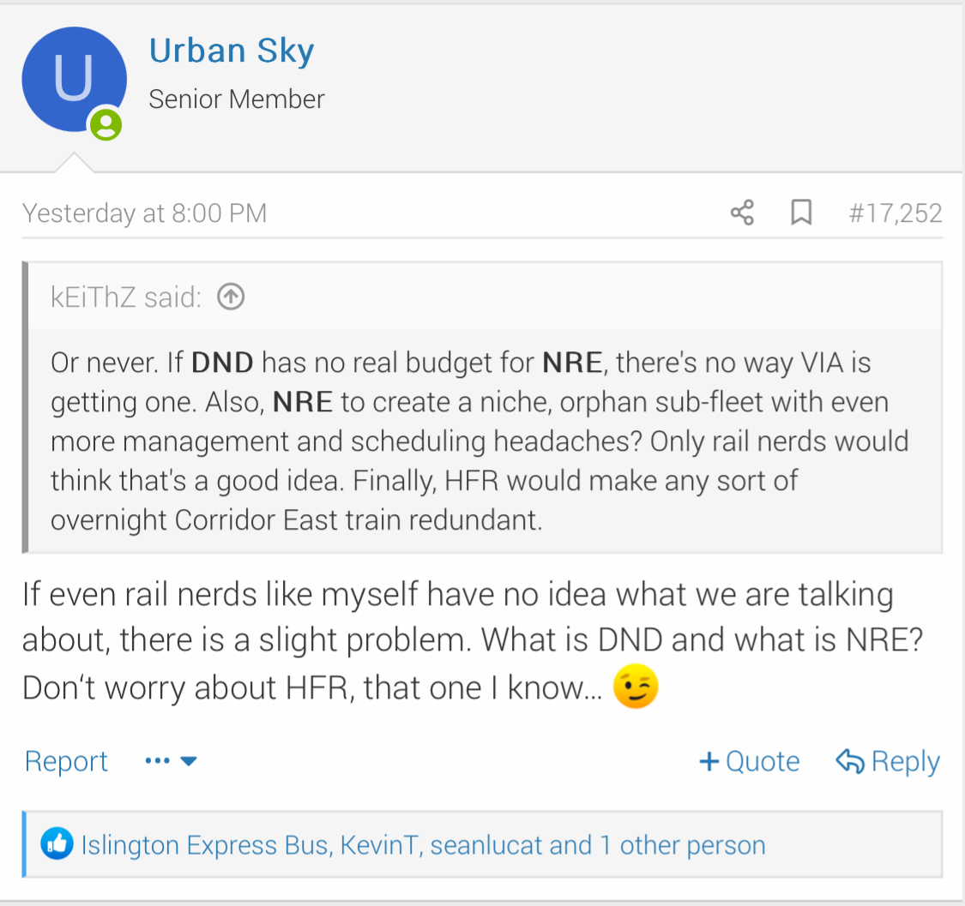Click Urban Sky's round avatar
The image size is (965, 906).
74,80
